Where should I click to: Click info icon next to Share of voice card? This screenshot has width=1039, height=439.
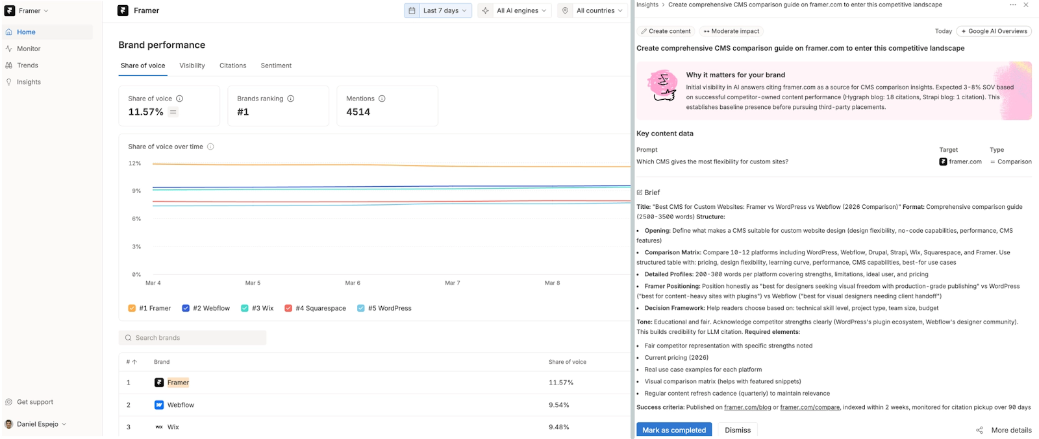(x=180, y=99)
